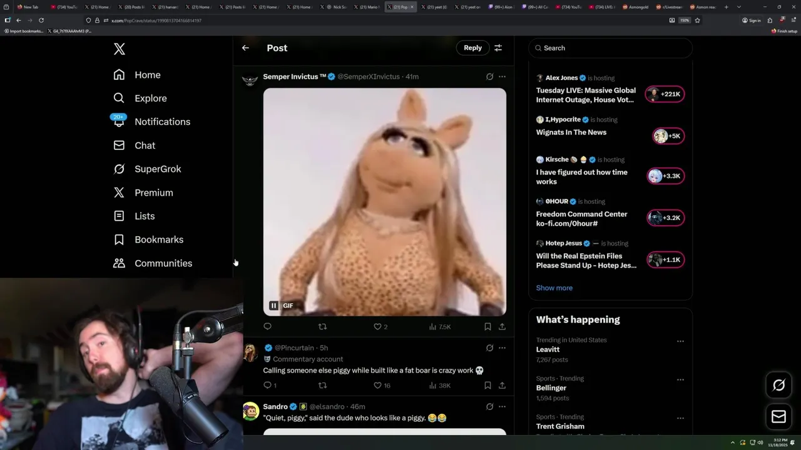Reply to Semper Invictus post
801x450 pixels.
click(268, 327)
